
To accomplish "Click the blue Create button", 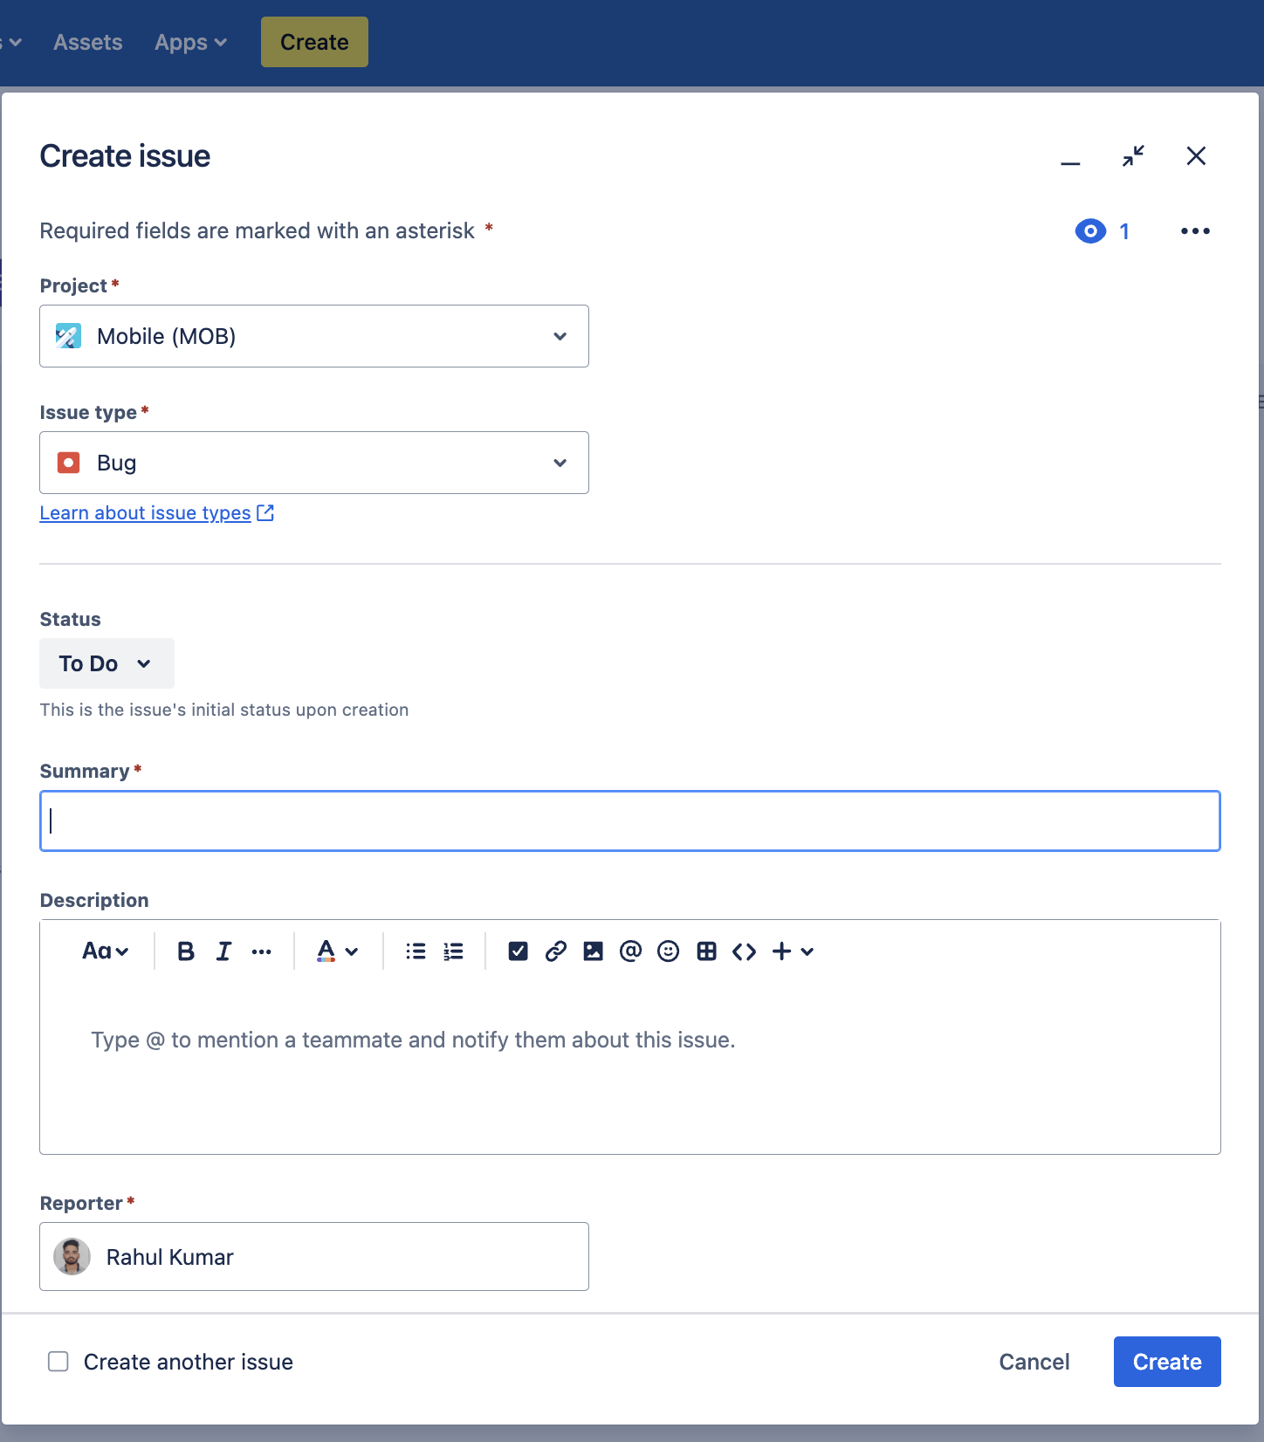I will (x=1167, y=1362).
